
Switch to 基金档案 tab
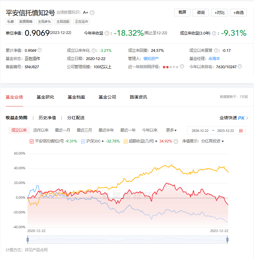76,97
